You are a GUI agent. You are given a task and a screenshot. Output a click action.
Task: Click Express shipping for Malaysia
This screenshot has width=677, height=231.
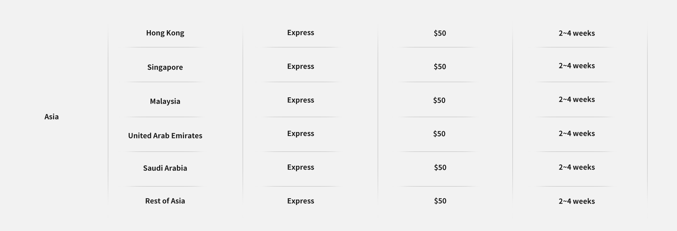[301, 100]
